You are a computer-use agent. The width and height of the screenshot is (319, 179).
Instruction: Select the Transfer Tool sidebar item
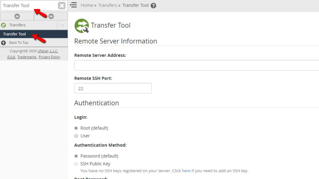(34, 34)
